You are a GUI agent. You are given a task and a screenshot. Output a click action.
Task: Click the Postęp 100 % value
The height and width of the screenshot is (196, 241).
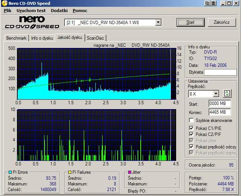[228, 178]
